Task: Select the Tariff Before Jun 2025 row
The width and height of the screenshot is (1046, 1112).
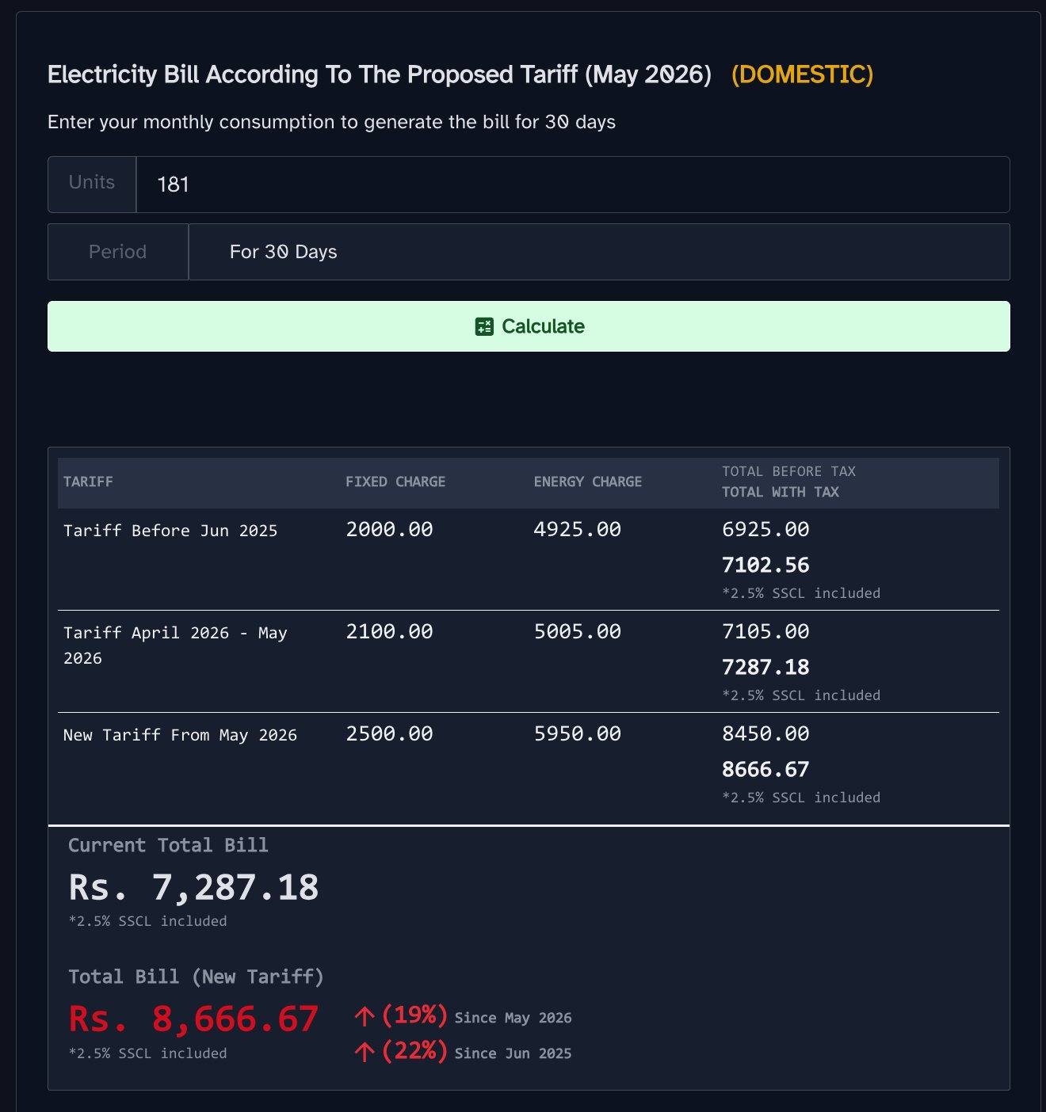Action: tap(529, 559)
